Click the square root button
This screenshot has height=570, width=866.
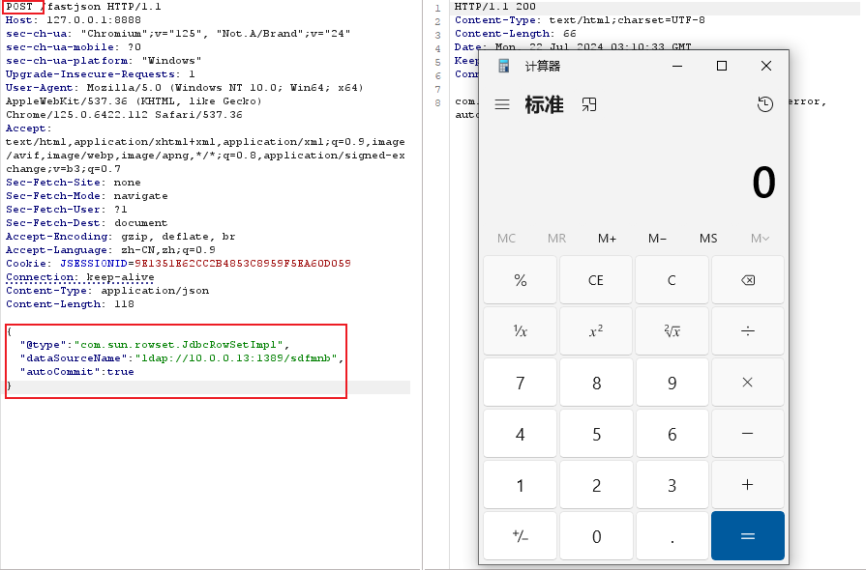tap(672, 330)
